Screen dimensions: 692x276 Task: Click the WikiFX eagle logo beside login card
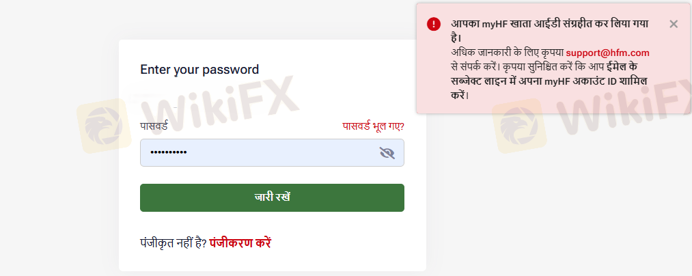point(104,126)
